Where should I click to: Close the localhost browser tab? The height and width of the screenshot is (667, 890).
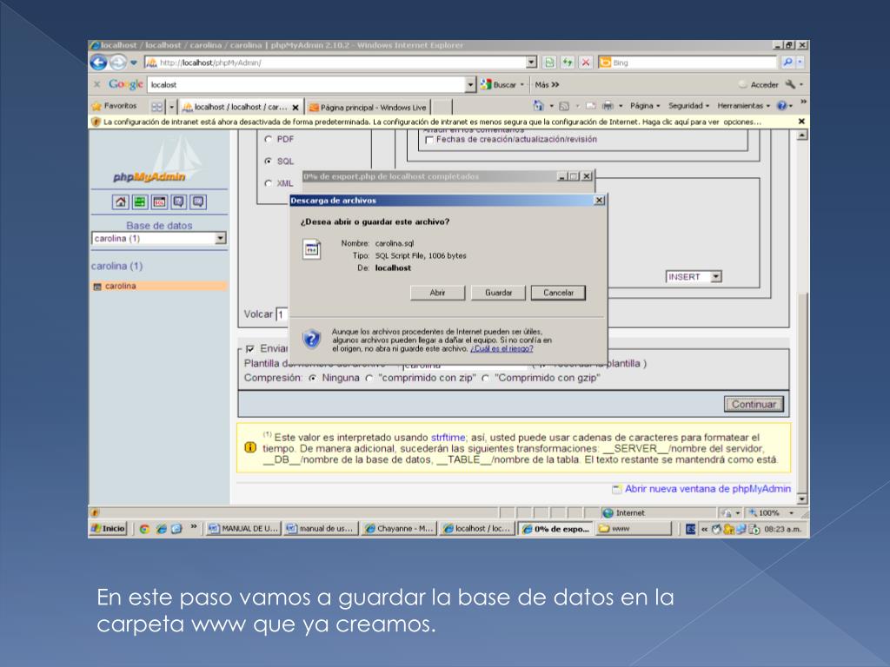(x=296, y=107)
